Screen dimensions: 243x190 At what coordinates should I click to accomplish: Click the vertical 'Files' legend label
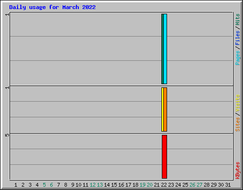(237, 38)
